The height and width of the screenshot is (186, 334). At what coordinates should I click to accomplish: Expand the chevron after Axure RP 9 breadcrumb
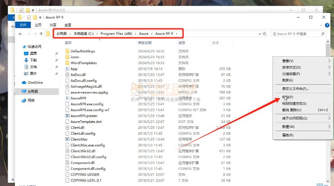tap(177, 33)
